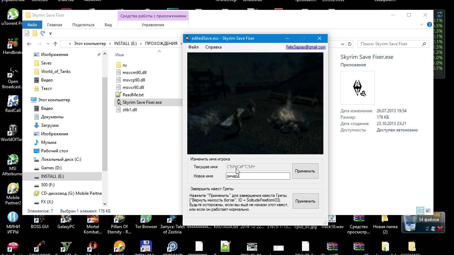This screenshot has width=454, height=255.
Task: Select INSTALL (E:) drive in the navigation pane
Action: pyautogui.click(x=52, y=176)
